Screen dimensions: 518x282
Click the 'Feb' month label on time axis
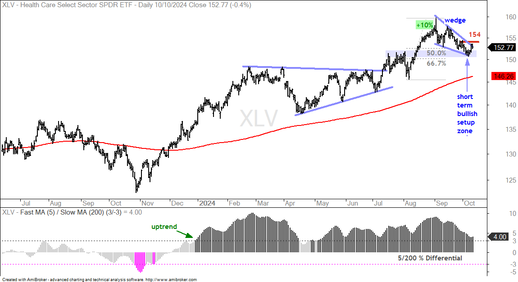tap(234, 203)
